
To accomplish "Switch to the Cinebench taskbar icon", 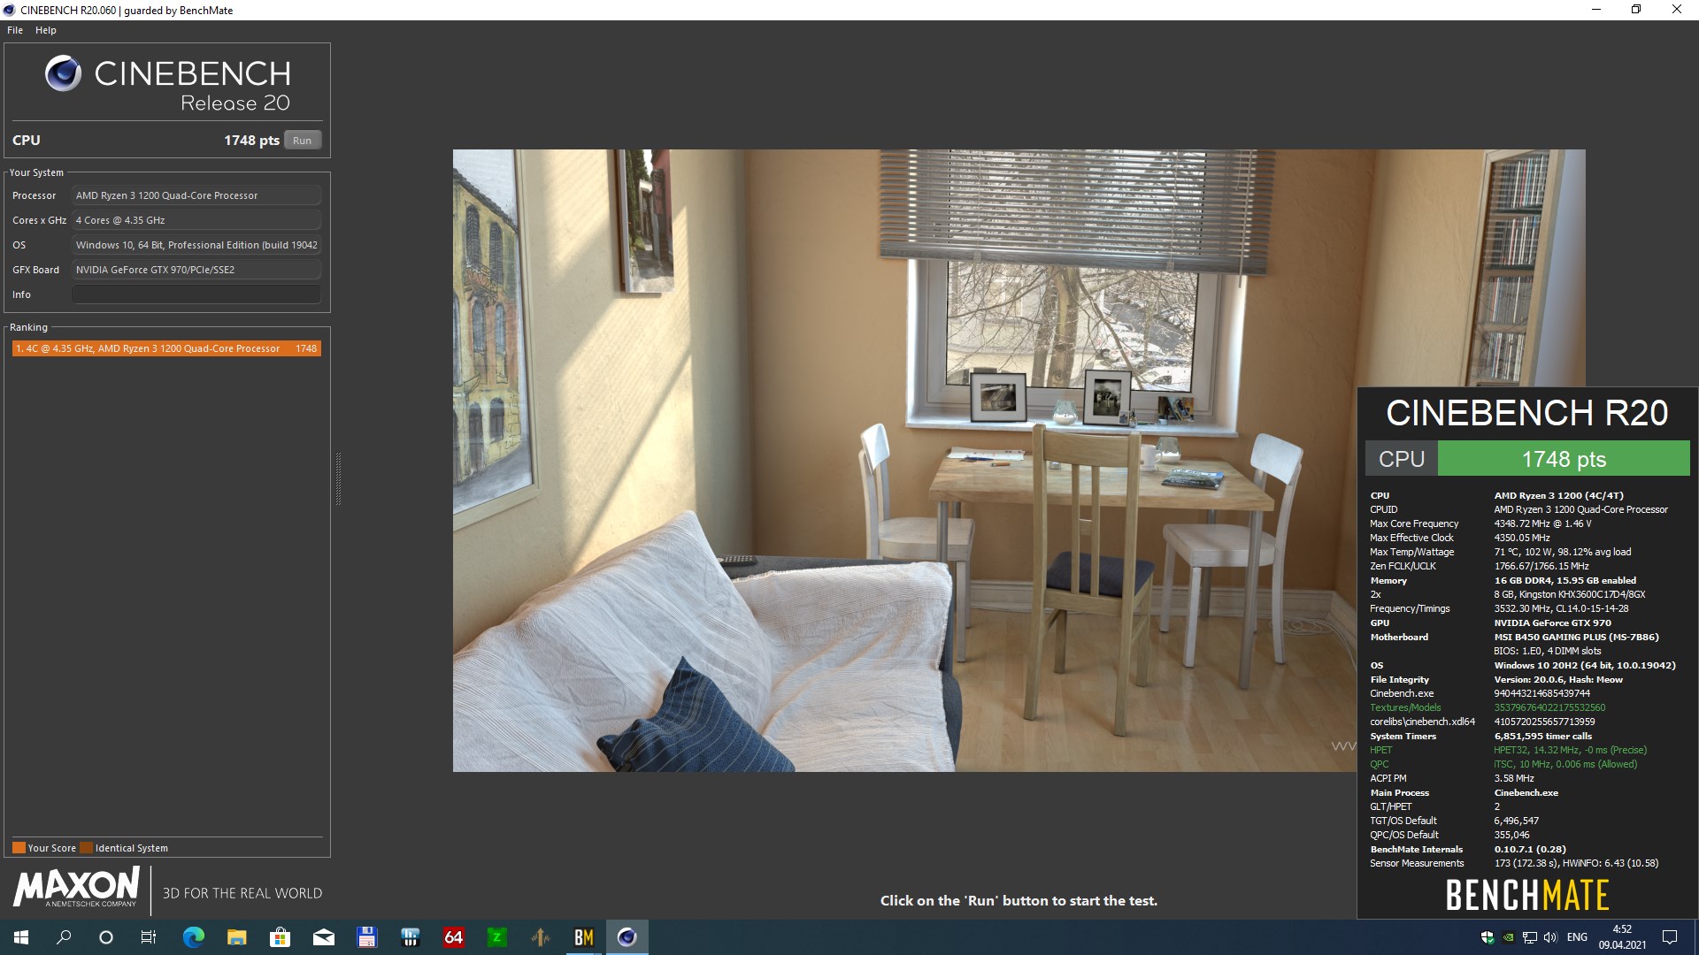I will 627,937.
